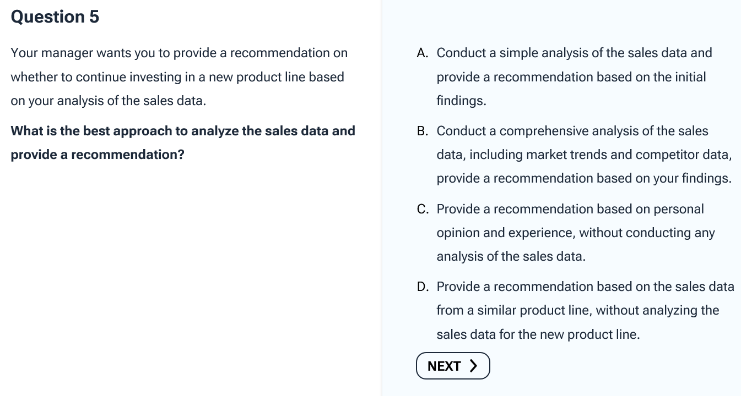Image resolution: width=741 pixels, height=396 pixels.
Task: Click the "sales data for the new product line." line
Action: click(x=538, y=334)
